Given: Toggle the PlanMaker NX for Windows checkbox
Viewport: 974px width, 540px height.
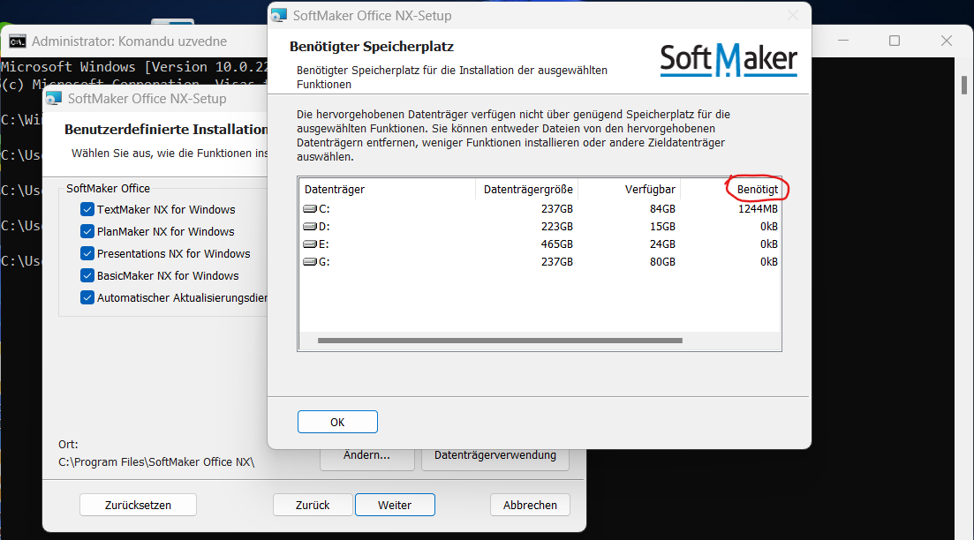Looking at the screenshot, I should [87, 231].
